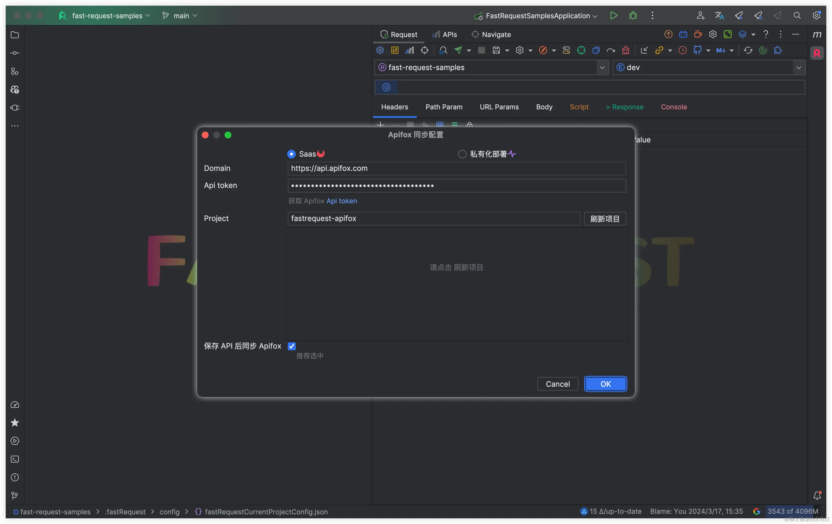
Task: Open the APIs tab
Action: coord(444,34)
